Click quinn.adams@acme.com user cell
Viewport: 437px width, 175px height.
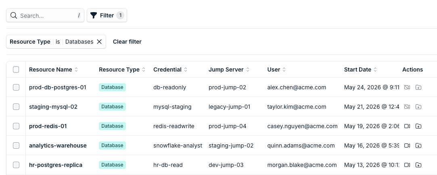coord(301,145)
